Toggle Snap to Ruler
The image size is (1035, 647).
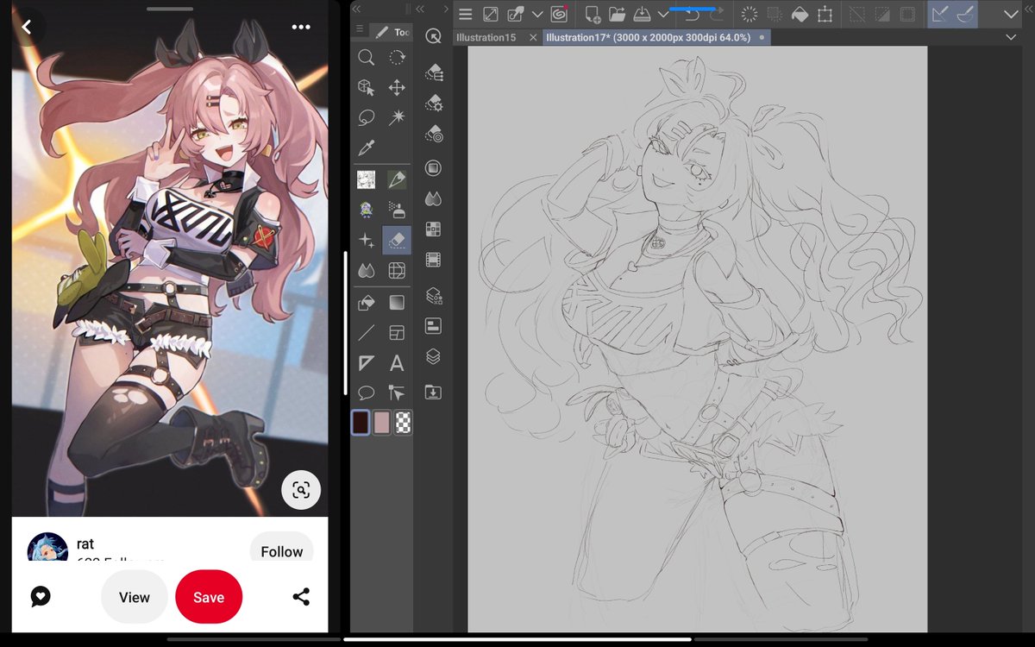[940, 14]
